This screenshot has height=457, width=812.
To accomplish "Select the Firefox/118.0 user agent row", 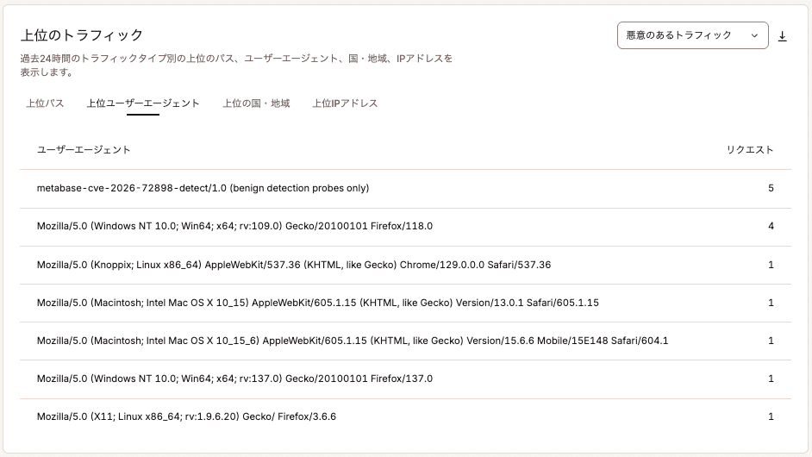I will coord(405,227).
